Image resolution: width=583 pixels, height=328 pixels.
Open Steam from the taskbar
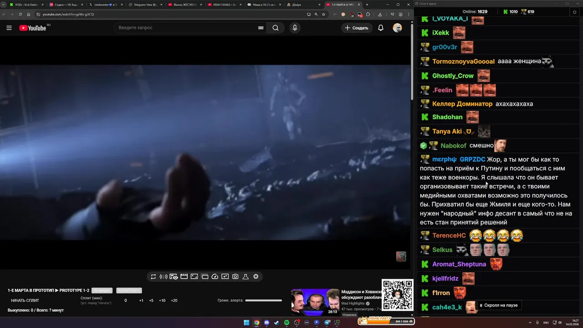pyautogui.click(x=276, y=323)
